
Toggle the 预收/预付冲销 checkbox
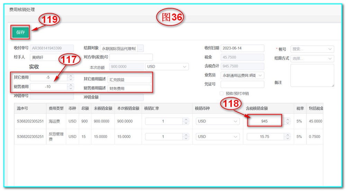221,93
